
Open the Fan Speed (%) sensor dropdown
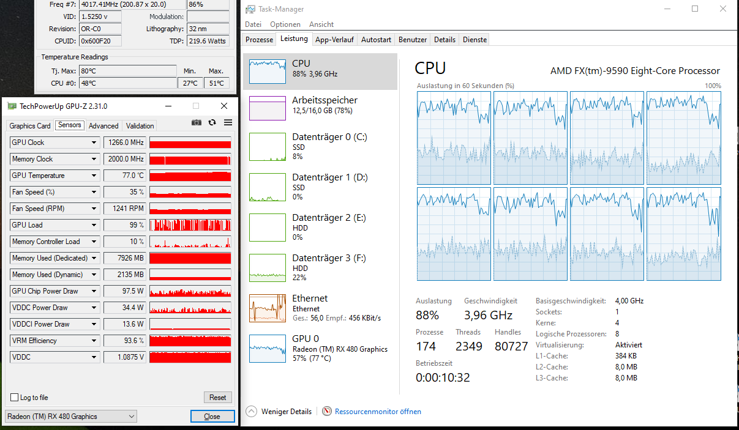point(94,192)
